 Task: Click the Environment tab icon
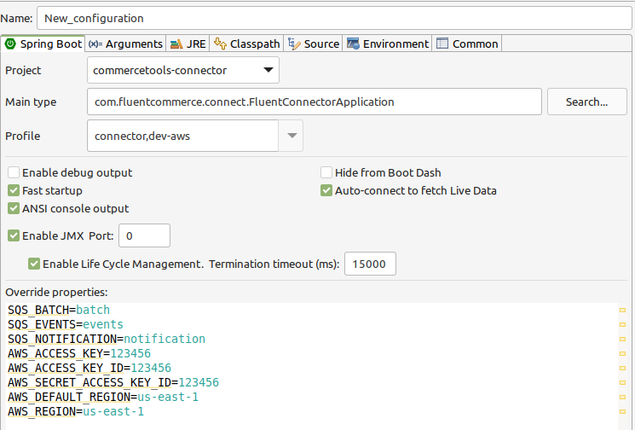point(353,44)
